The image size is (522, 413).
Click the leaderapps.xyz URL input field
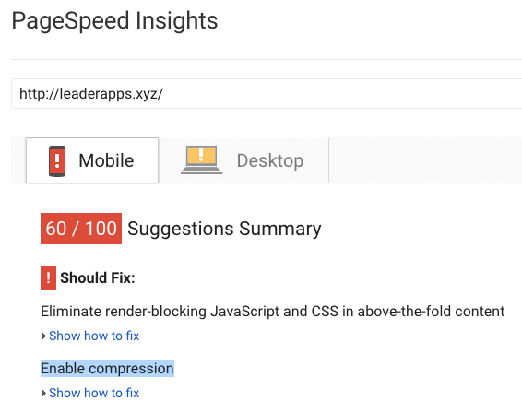point(267,93)
